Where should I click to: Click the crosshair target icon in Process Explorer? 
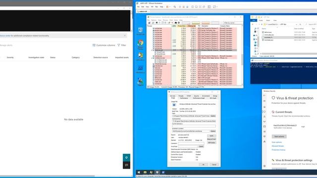click(x=179, y=23)
